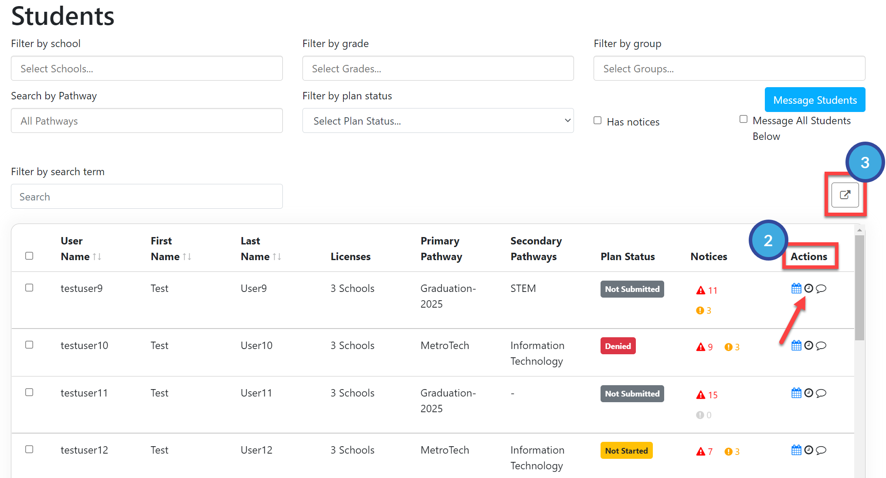This screenshot has width=886, height=478.
Task: Click the testuser12 username cell
Action: pos(84,450)
